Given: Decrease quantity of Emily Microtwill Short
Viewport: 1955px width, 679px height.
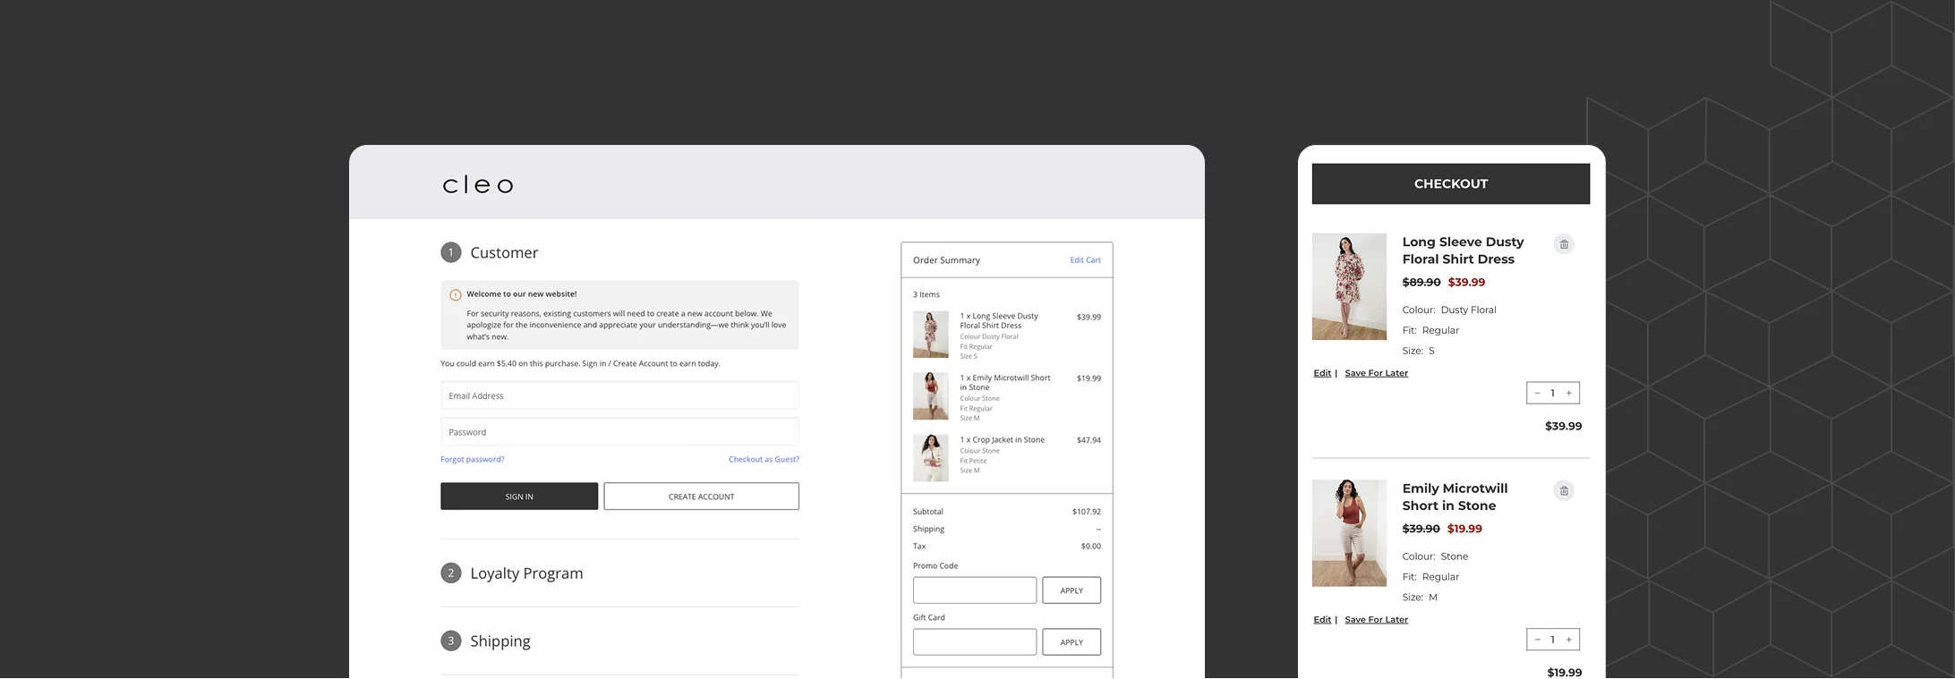Looking at the screenshot, I should click(x=1537, y=640).
